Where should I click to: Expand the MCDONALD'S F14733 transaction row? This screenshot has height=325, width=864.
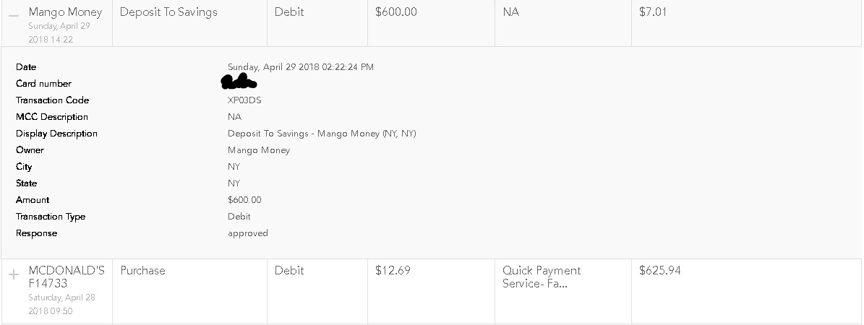pos(14,274)
